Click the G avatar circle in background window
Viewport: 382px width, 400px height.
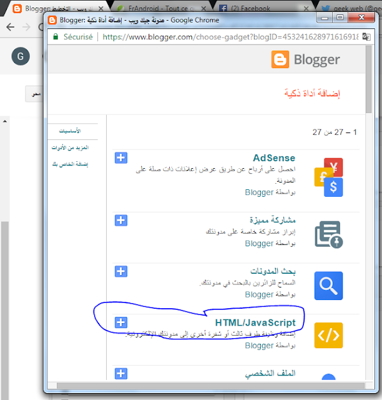click(x=21, y=56)
